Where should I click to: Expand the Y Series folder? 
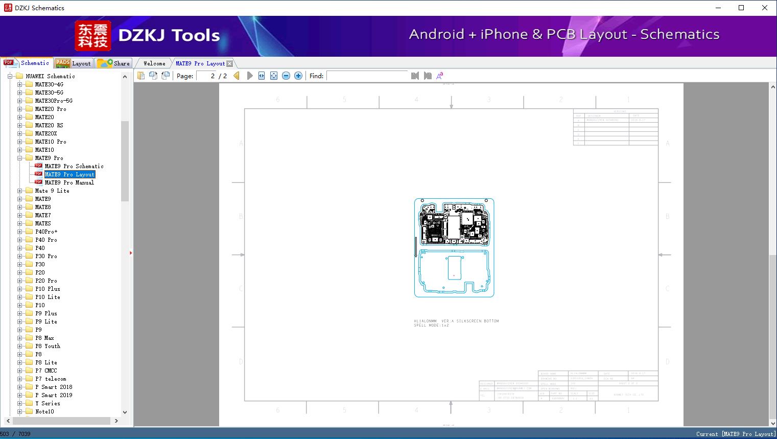tap(19, 403)
